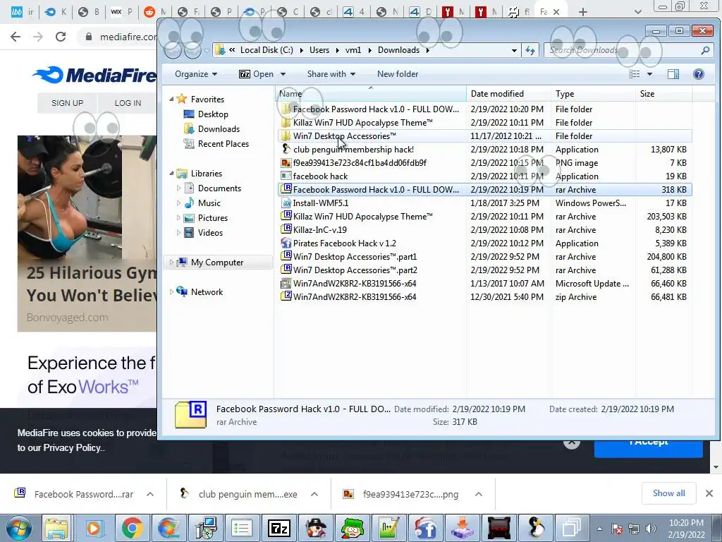
Task: Open options for f9ea939413e723c png download
Action: [479, 494]
